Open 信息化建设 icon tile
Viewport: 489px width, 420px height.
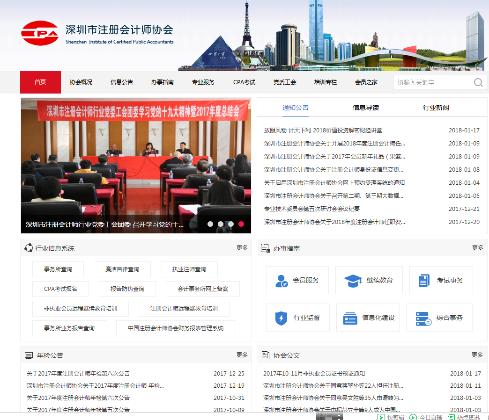[350, 318]
